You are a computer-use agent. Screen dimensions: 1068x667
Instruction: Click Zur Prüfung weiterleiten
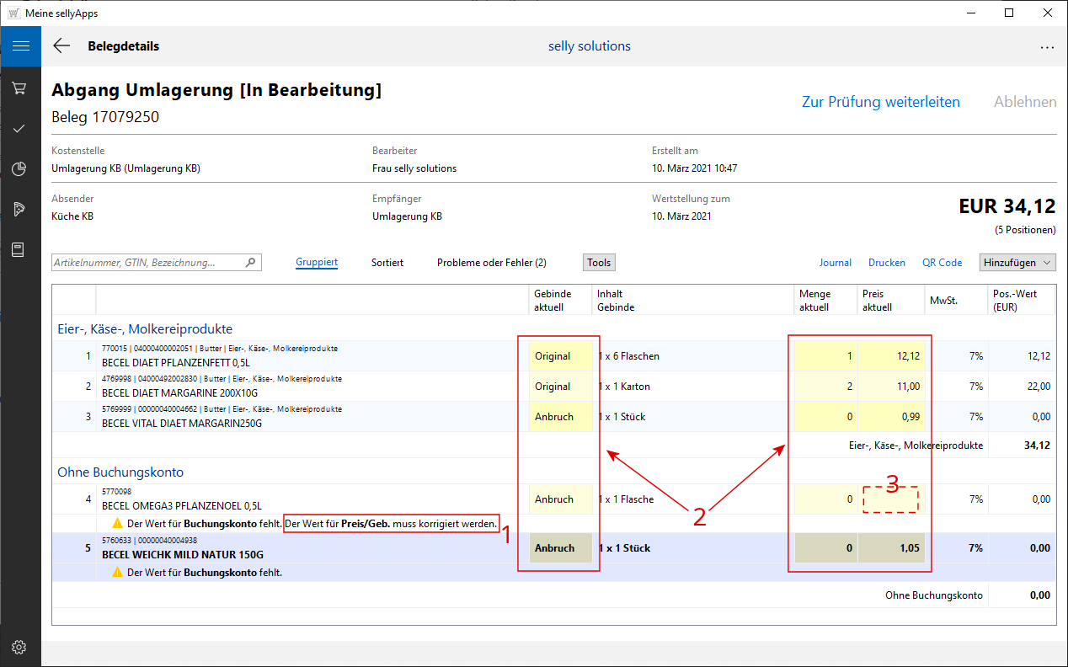[x=880, y=102]
